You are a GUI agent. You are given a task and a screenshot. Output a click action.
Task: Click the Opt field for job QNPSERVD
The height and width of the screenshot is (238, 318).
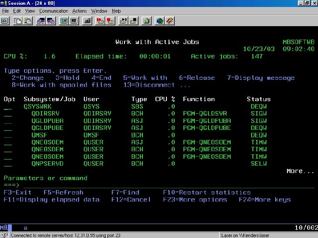(x=8, y=164)
